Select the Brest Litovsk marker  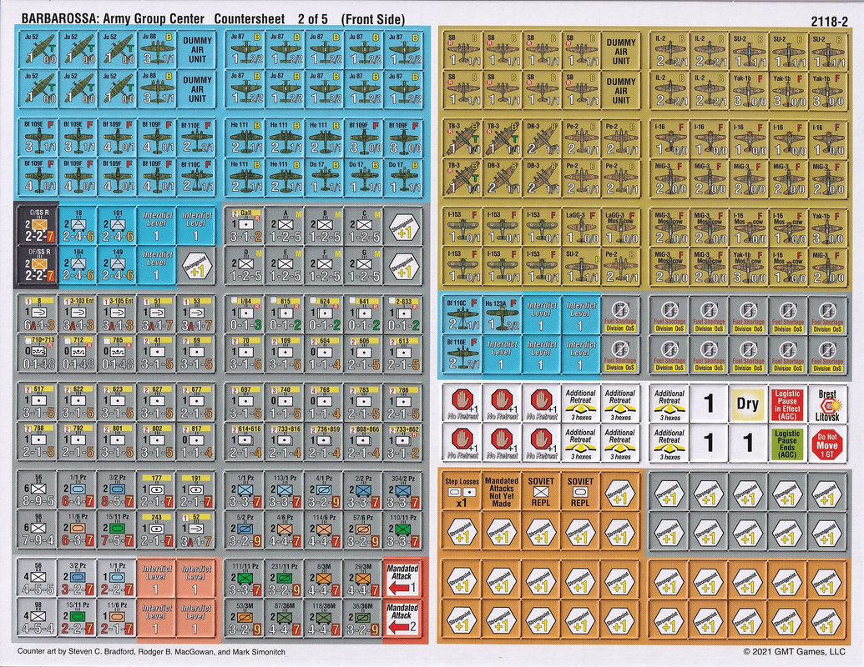click(x=827, y=404)
